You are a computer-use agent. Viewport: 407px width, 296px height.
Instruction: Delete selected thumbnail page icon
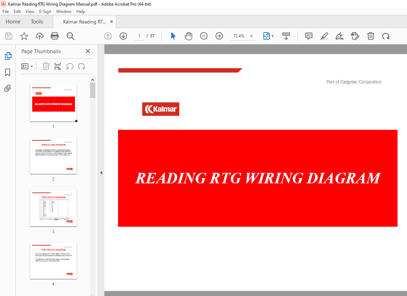click(46, 66)
